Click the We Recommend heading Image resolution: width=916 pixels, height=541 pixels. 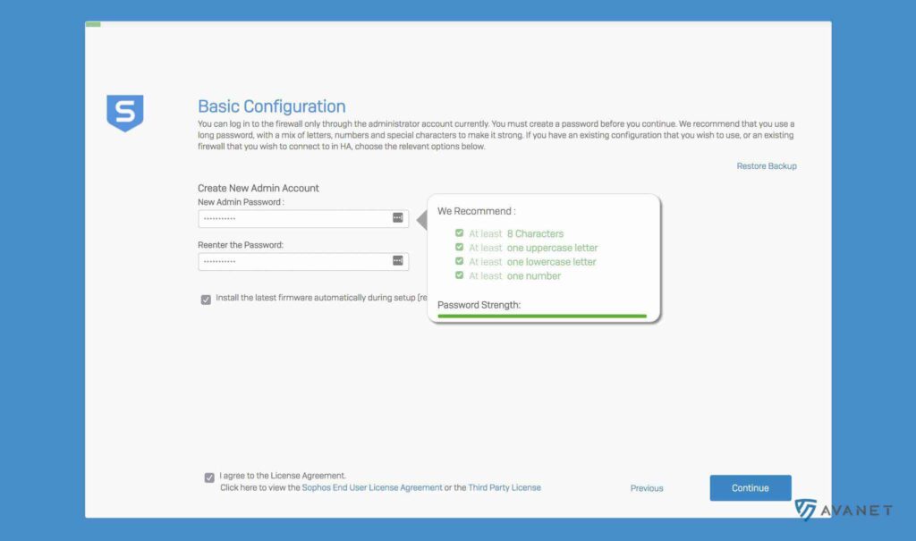point(476,211)
